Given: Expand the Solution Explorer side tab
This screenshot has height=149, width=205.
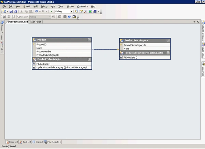Looking at the screenshot, I should tap(203, 31).
